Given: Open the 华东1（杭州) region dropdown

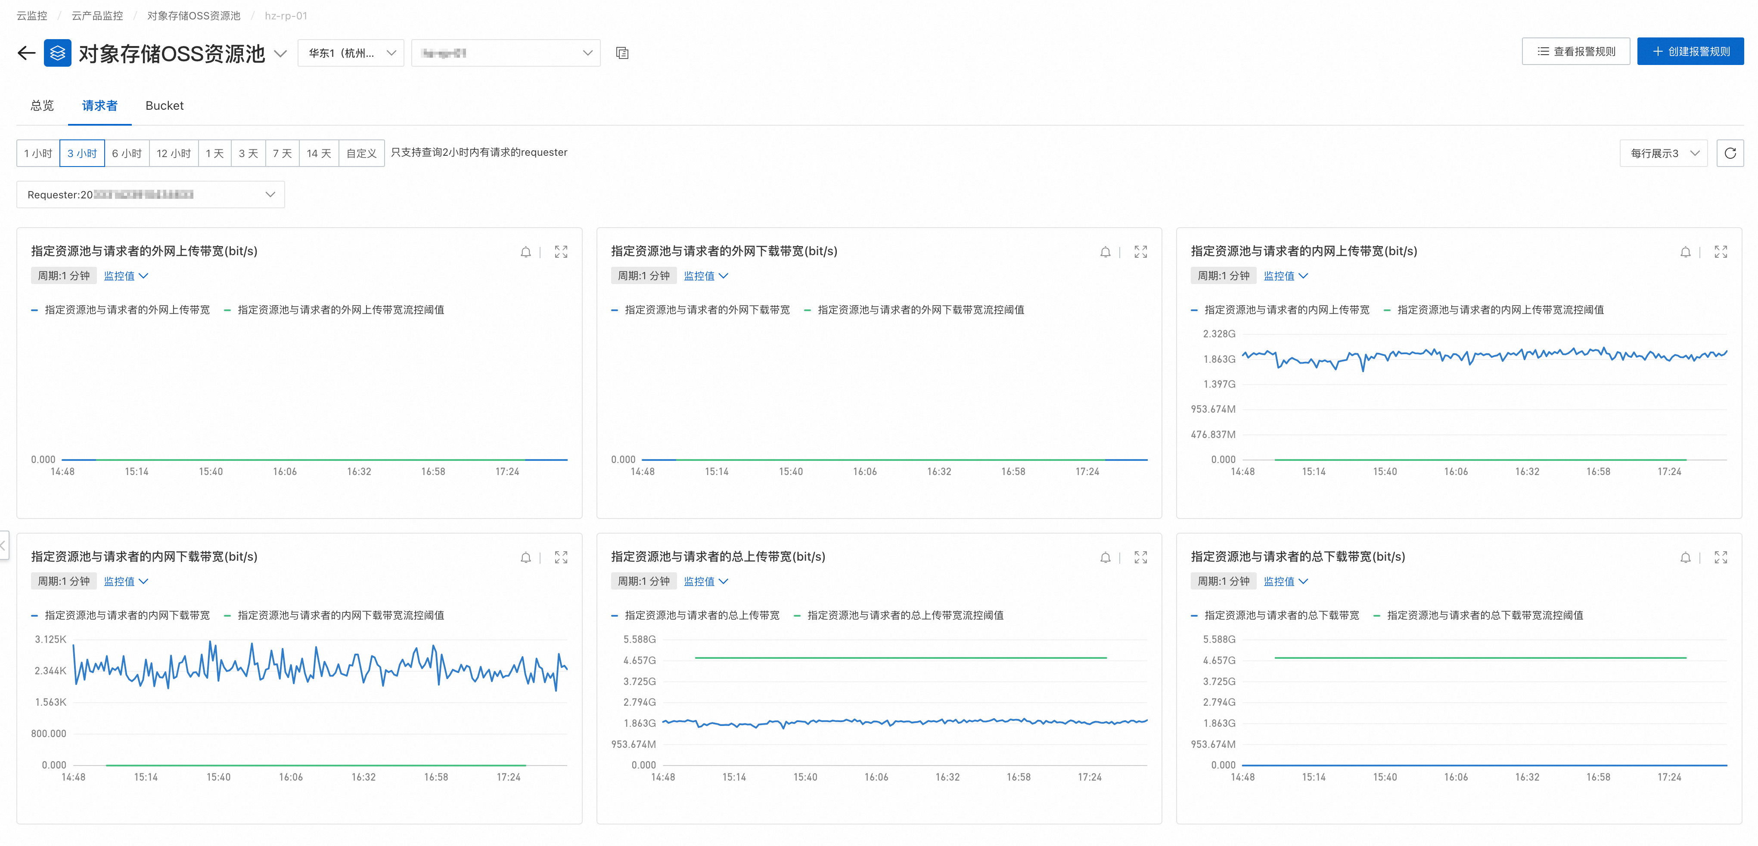Looking at the screenshot, I should coord(351,53).
